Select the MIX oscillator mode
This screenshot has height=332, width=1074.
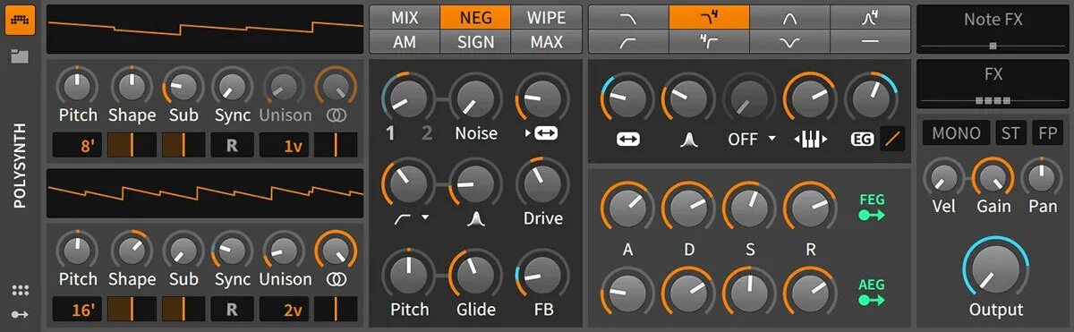coord(404,17)
